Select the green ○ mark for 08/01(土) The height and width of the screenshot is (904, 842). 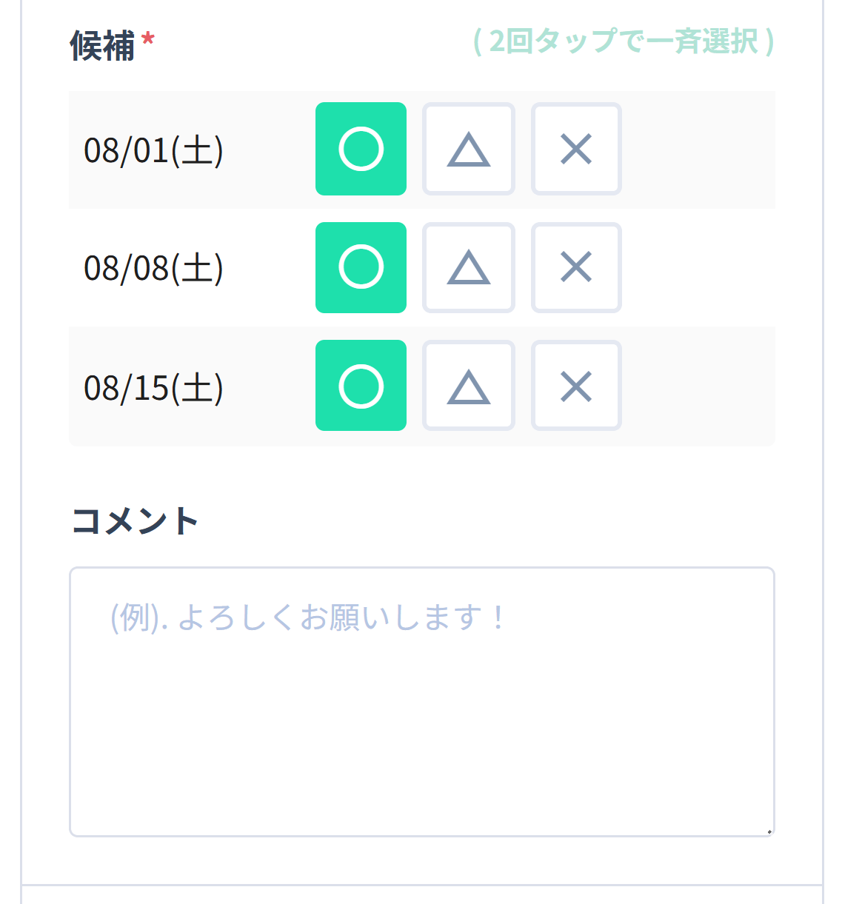[361, 150]
